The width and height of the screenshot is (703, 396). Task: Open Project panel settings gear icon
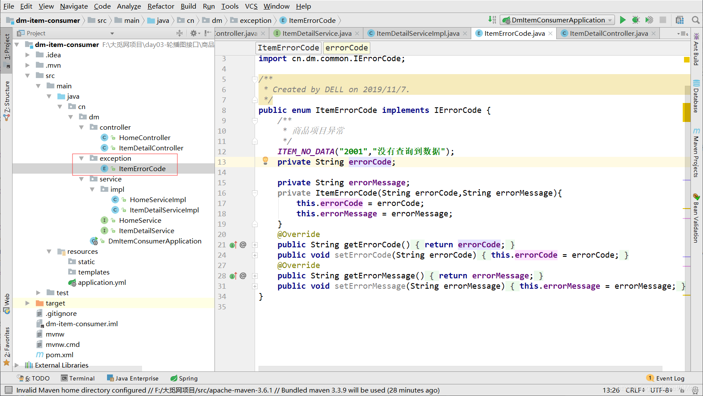point(193,33)
